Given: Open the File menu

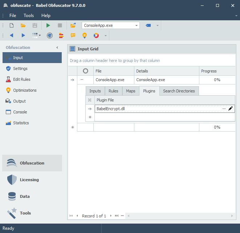Looking at the screenshot, I should pos(13,16).
